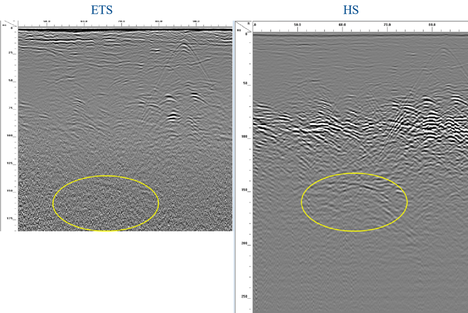Image resolution: width=468 pixels, height=313 pixels.
Task: Click the 70.0 mark on HS horizontal ruler
Action: (387, 25)
